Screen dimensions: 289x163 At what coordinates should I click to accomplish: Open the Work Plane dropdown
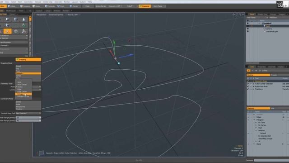click(x=159, y=6)
